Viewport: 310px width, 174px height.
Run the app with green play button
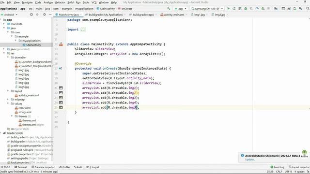click(228, 9)
